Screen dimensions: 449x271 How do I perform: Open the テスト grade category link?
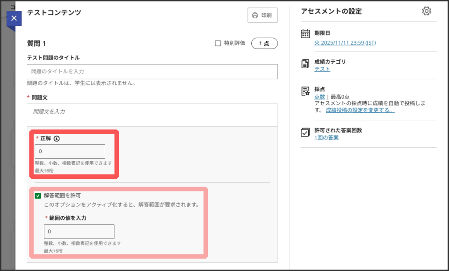(322, 69)
